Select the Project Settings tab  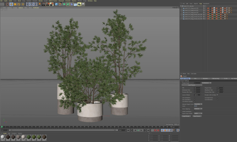[x=185, y=78]
